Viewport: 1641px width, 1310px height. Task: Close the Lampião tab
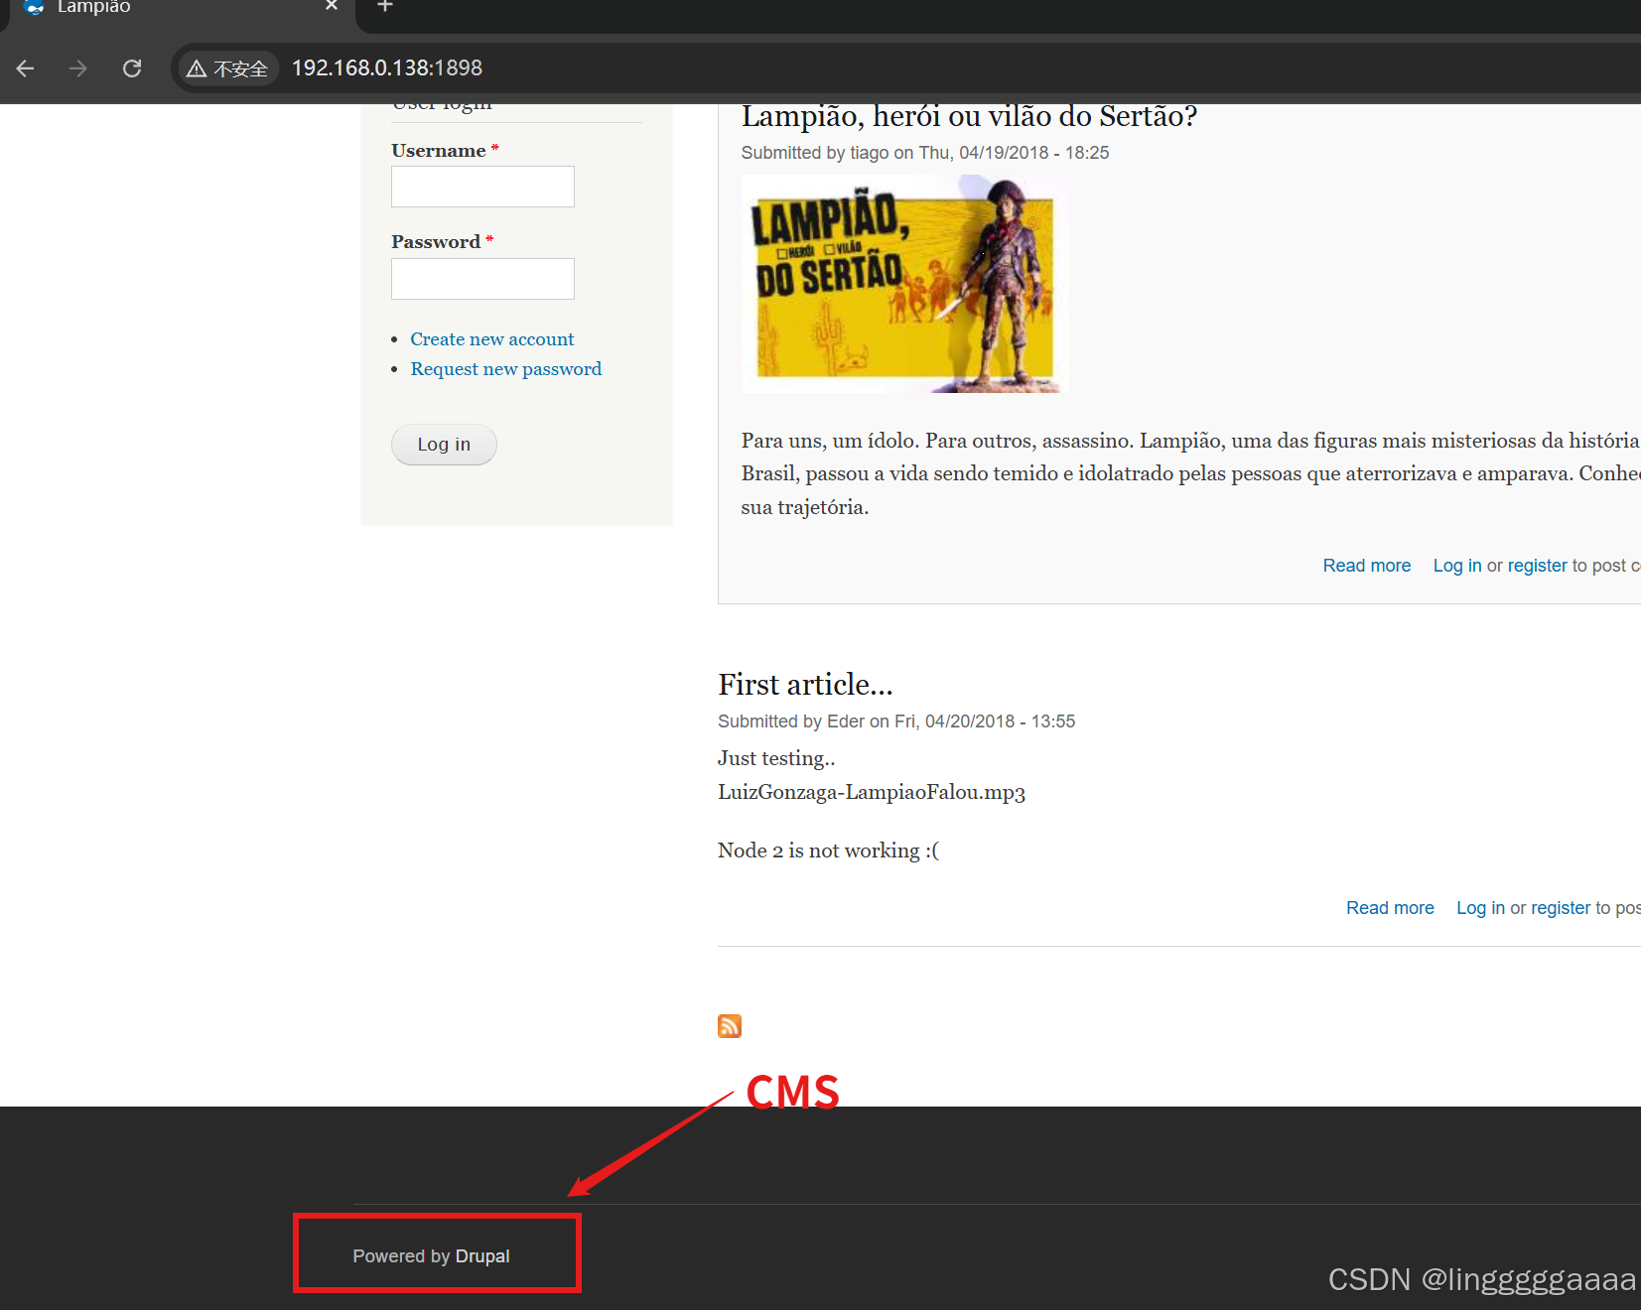point(332,6)
